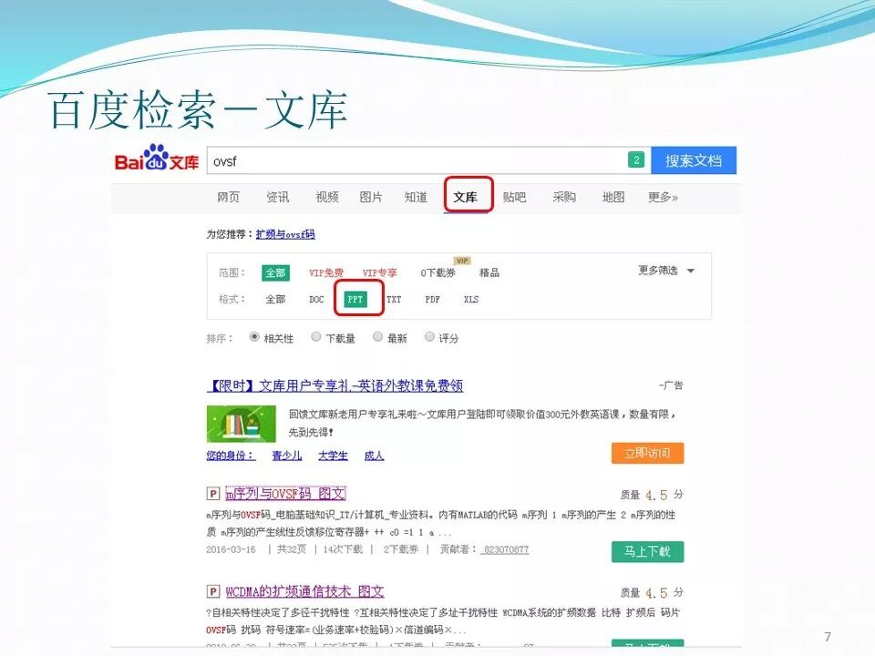Open the ad link 【限时】文库用户专享礼

click(x=335, y=385)
